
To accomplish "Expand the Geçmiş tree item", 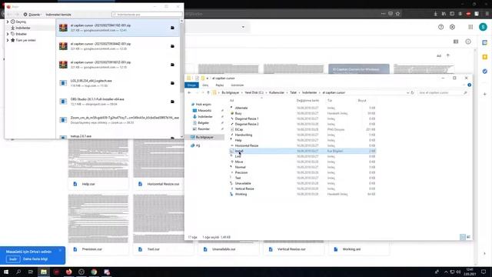I will (8, 22).
